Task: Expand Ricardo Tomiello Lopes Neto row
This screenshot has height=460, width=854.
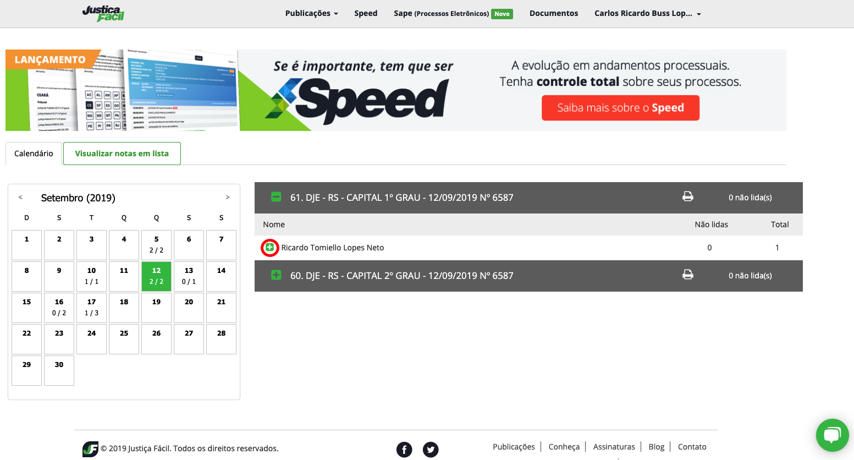Action: point(269,248)
